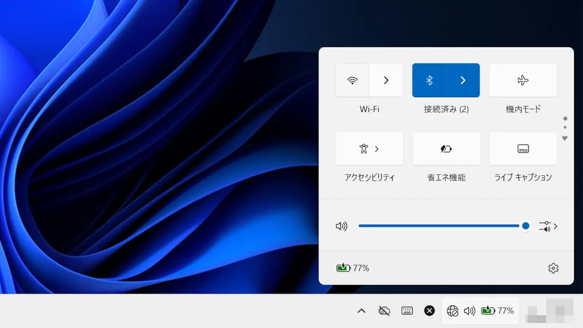Viewport: 583px width, 328px height.
Task: Toggle Bluetooth off in quick settings
Action: [x=429, y=80]
